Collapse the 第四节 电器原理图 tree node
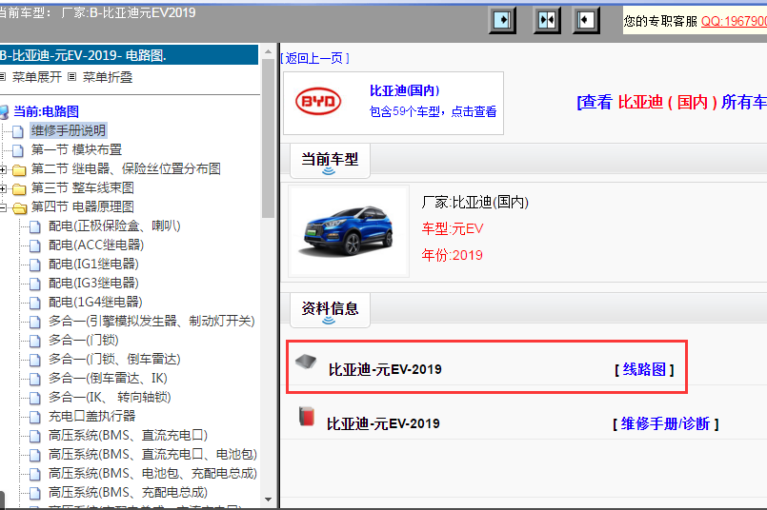 pyautogui.click(x=3, y=207)
